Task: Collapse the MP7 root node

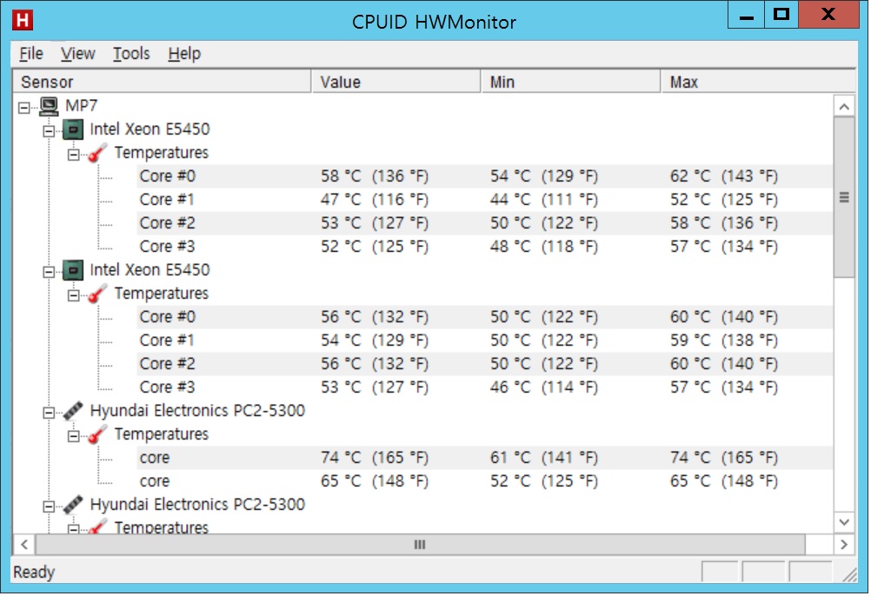Action: [23, 107]
